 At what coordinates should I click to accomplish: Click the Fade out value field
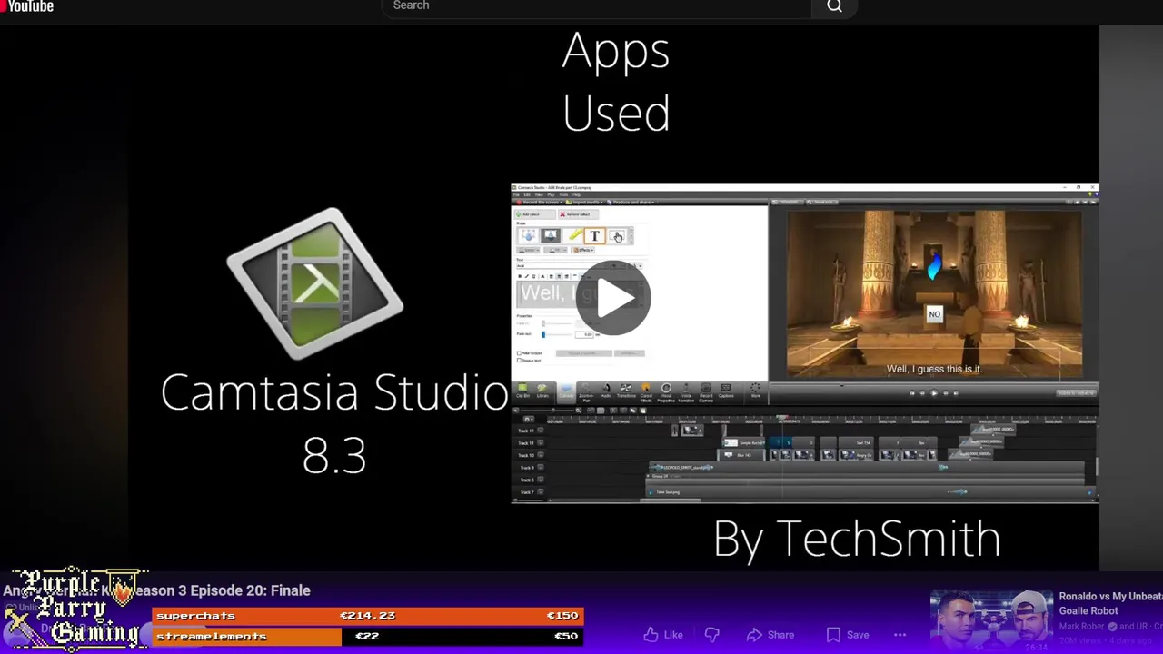click(584, 334)
